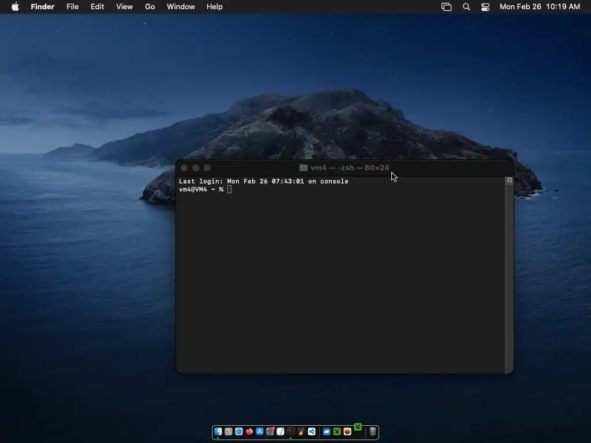The width and height of the screenshot is (591, 443).
Task: Open the TextEdit icon in the Dock
Action: (280, 431)
